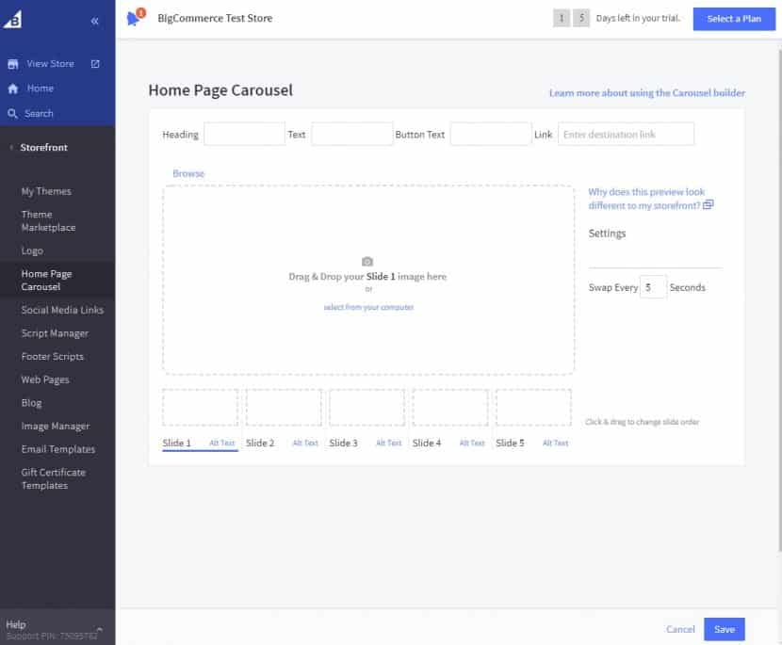Open Search from the sidebar magnifier icon
The width and height of the screenshot is (782, 645).
click(x=12, y=112)
